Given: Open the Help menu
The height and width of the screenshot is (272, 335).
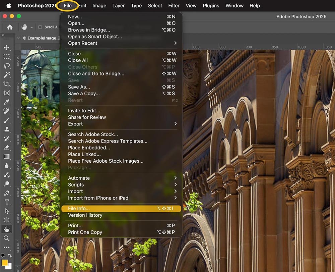Looking at the screenshot, I should [255, 6].
